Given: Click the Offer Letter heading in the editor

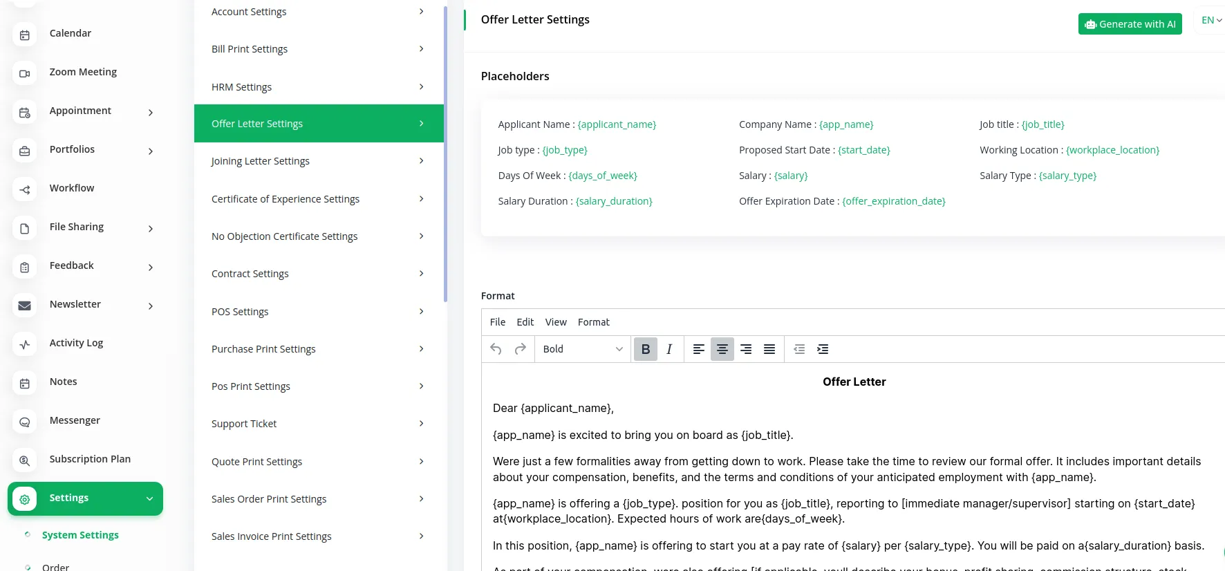Looking at the screenshot, I should pos(854,382).
